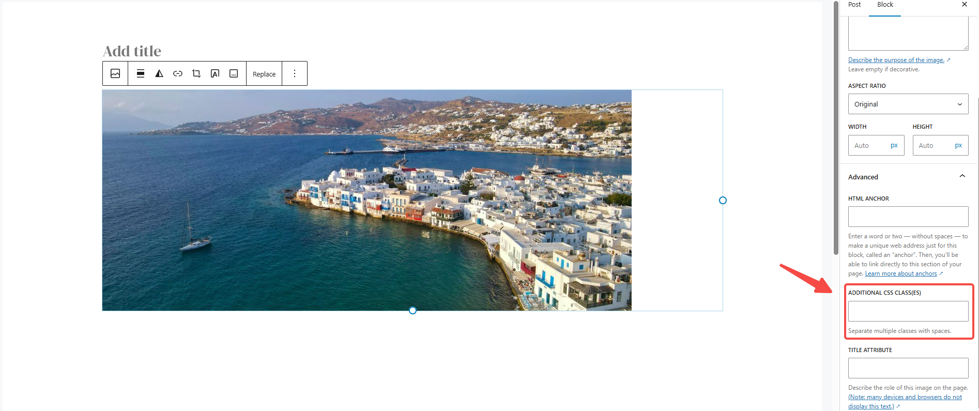Change the Height unit px selector
The height and width of the screenshot is (411, 979).
pyautogui.click(x=958, y=145)
